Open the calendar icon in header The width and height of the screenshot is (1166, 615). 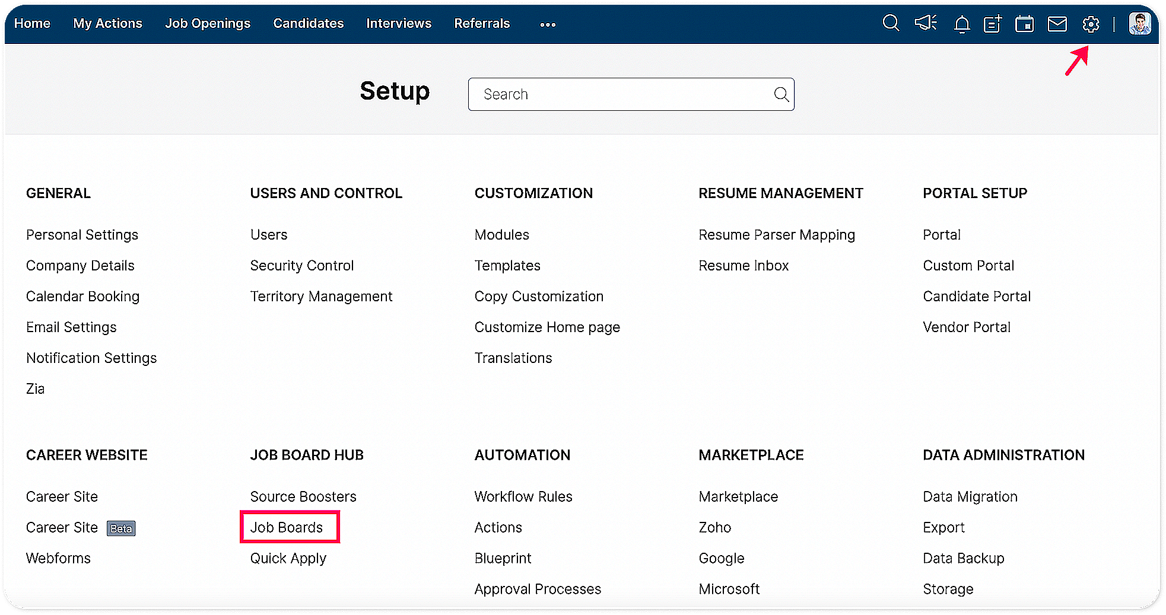pos(1024,24)
